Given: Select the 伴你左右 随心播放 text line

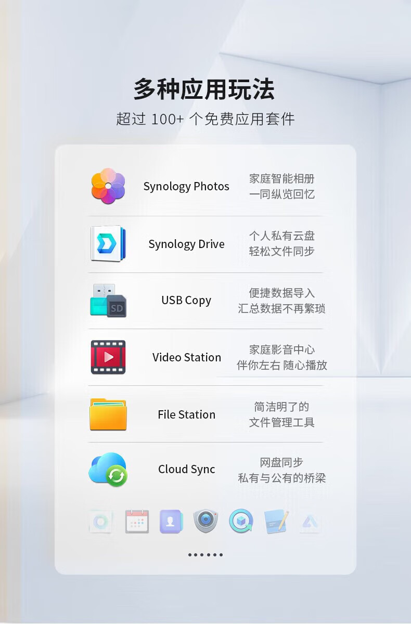Looking at the screenshot, I should 282,365.
